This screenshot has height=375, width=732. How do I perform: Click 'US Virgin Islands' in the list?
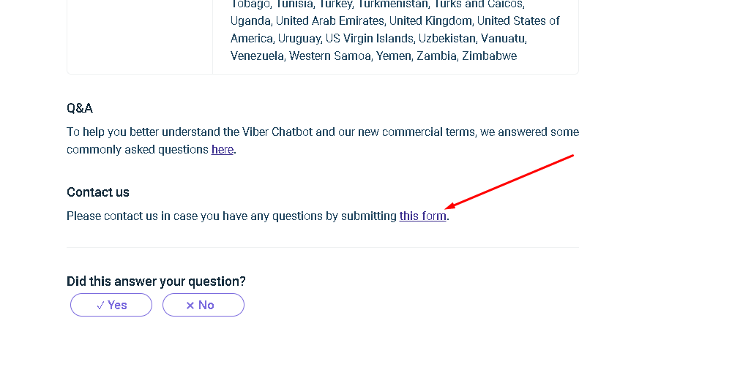click(x=370, y=38)
